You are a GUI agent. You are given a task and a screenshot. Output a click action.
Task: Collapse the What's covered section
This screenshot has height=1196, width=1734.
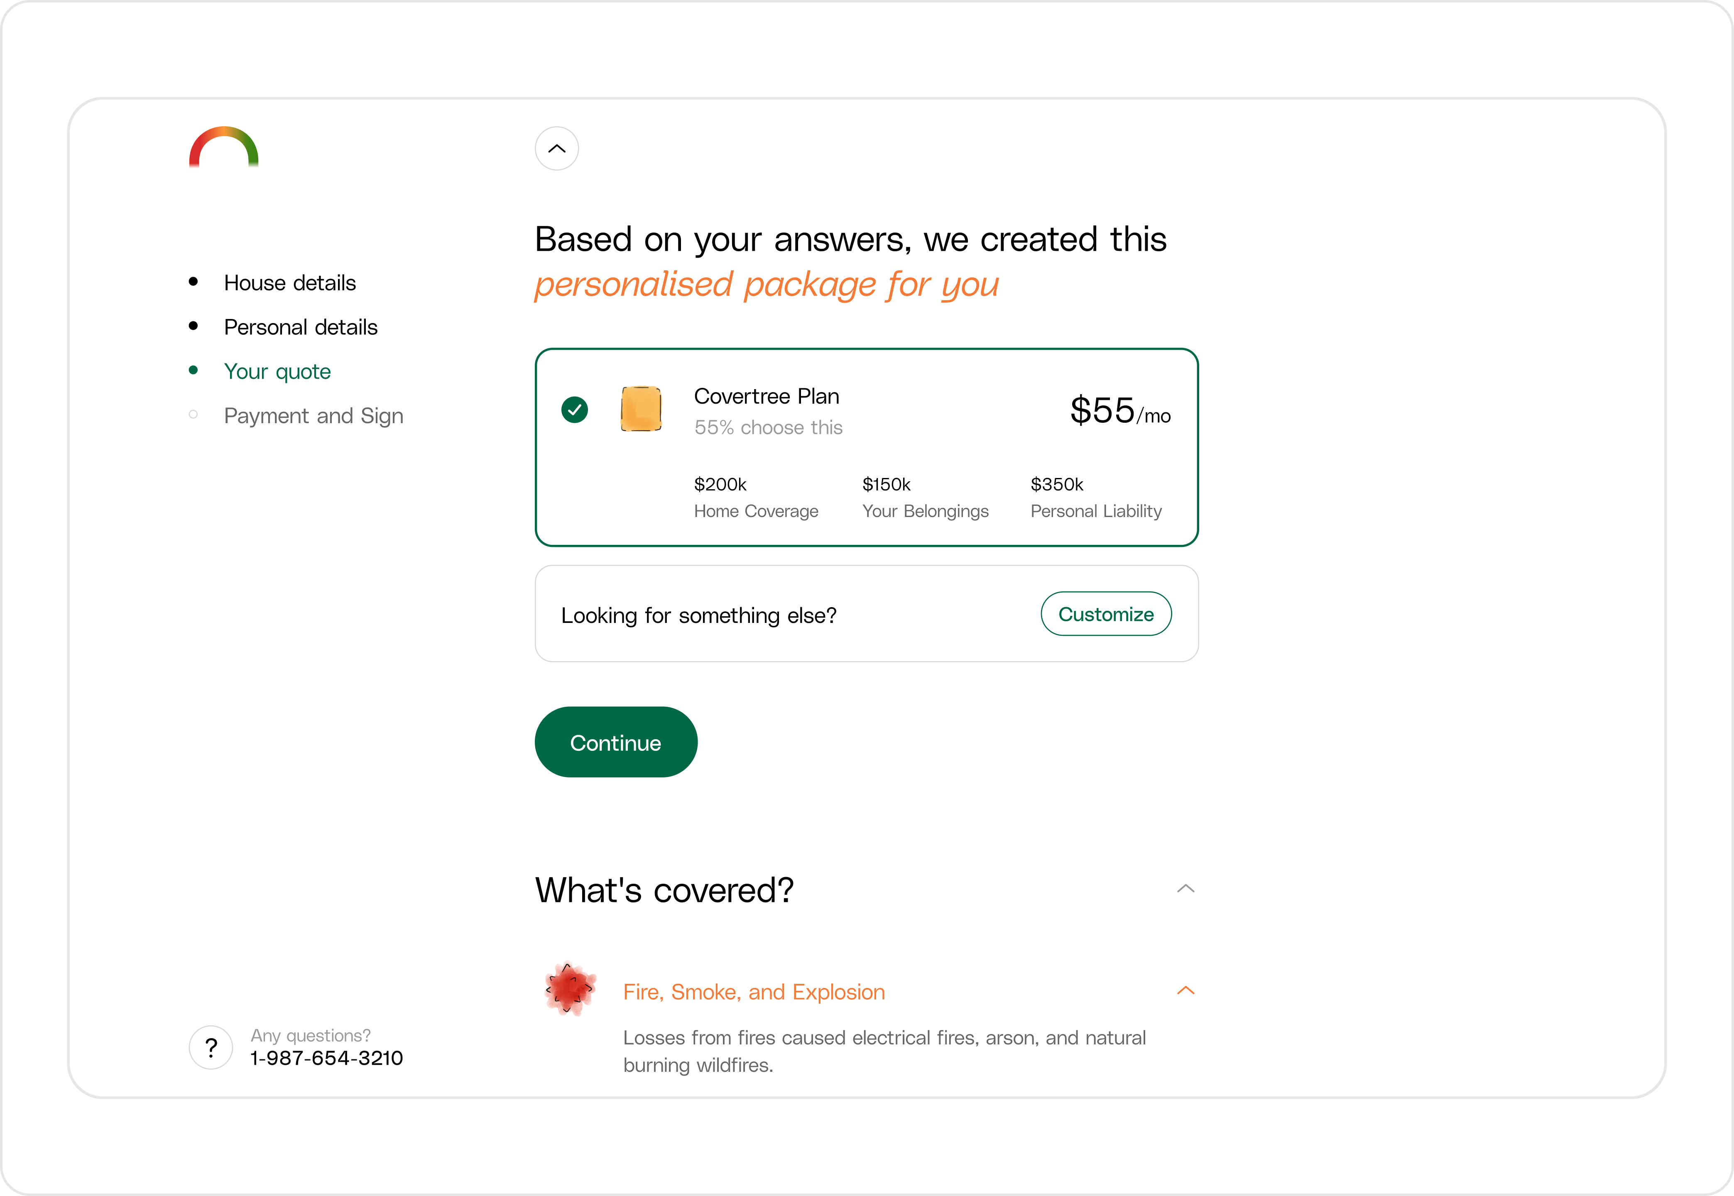click(x=1185, y=889)
